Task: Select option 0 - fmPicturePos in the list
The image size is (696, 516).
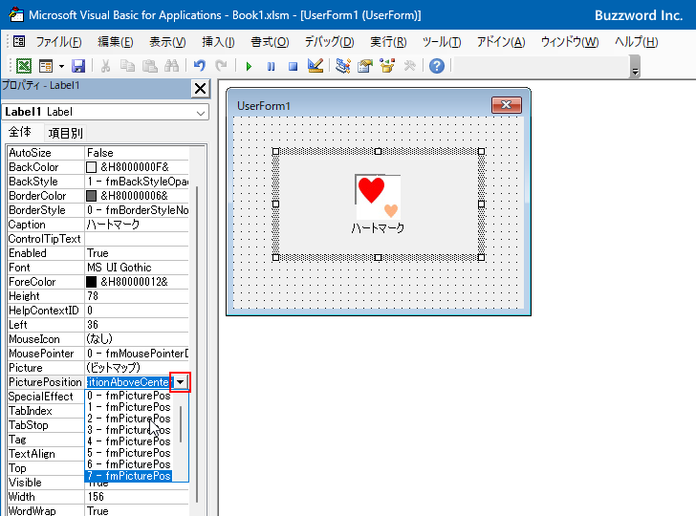Action: [x=129, y=396]
